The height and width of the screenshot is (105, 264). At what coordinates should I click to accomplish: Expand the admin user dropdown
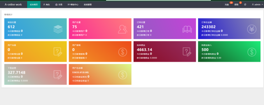pyautogui.click(x=258, y=4)
